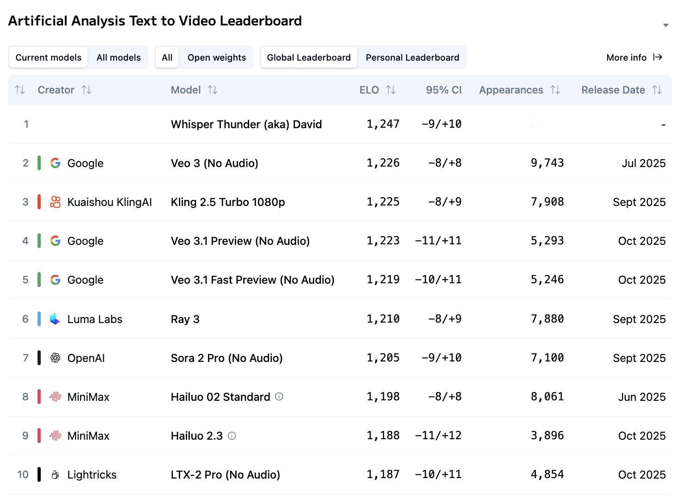This screenshot has height=498, width=691.
Task: Filter by Open weights models
Action: click(x=216, y=57)
